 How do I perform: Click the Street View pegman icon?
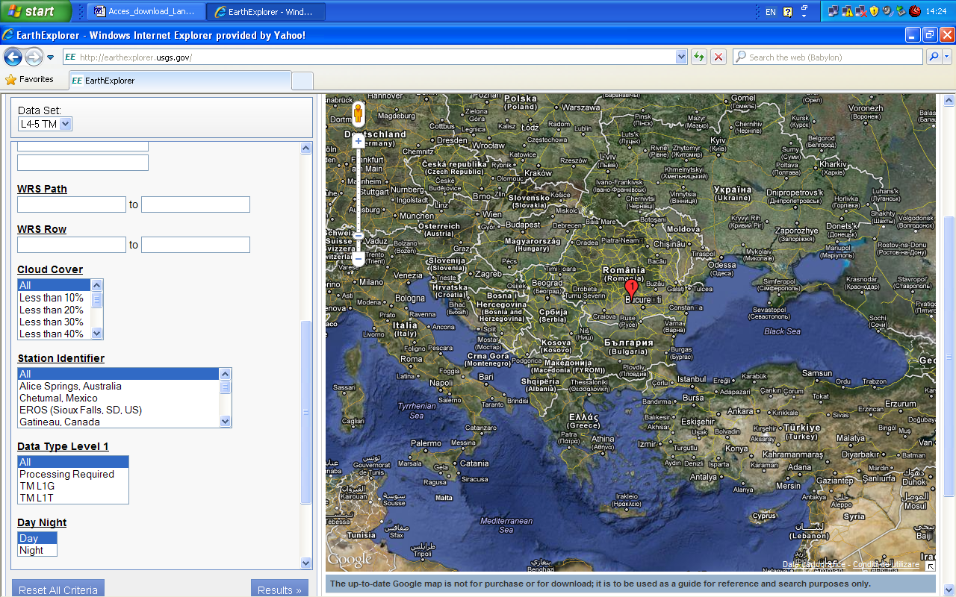(358, 114)
